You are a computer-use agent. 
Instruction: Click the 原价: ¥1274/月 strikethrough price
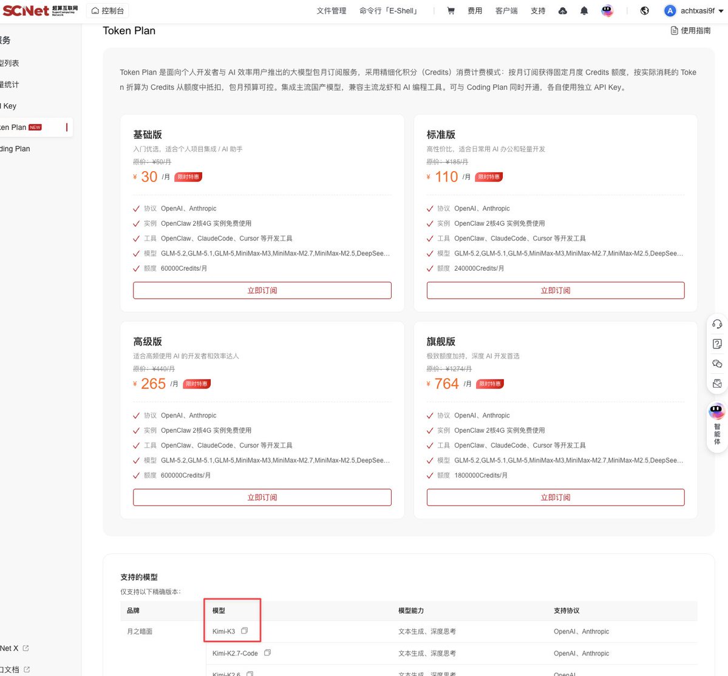click(x=449, y=369)
